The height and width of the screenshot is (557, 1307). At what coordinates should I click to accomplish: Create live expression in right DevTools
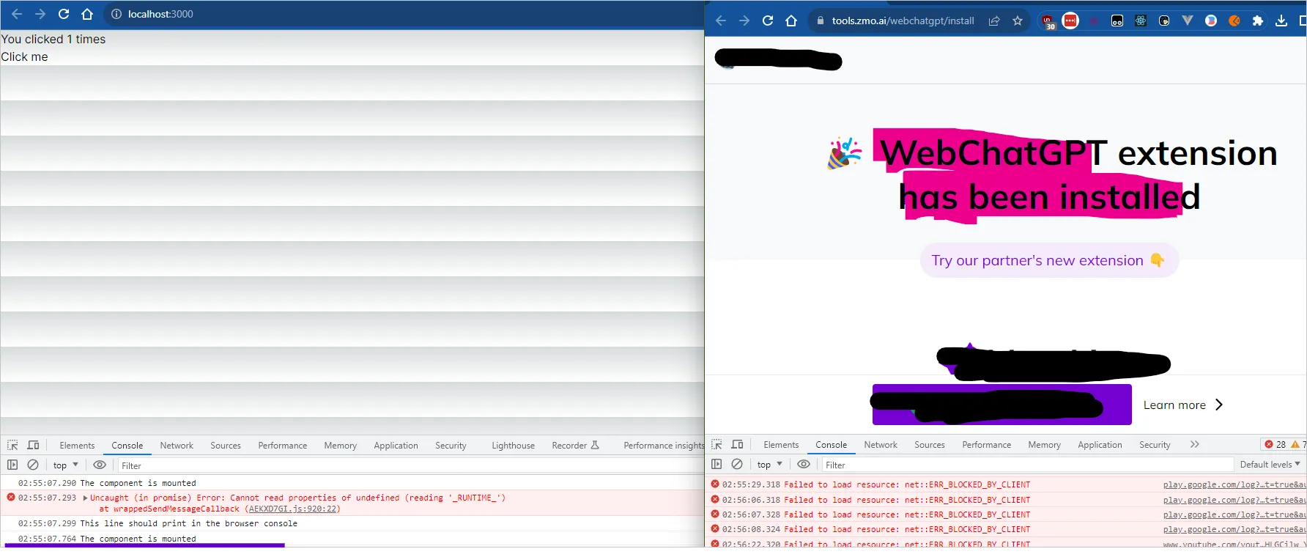tap(804, 464)
